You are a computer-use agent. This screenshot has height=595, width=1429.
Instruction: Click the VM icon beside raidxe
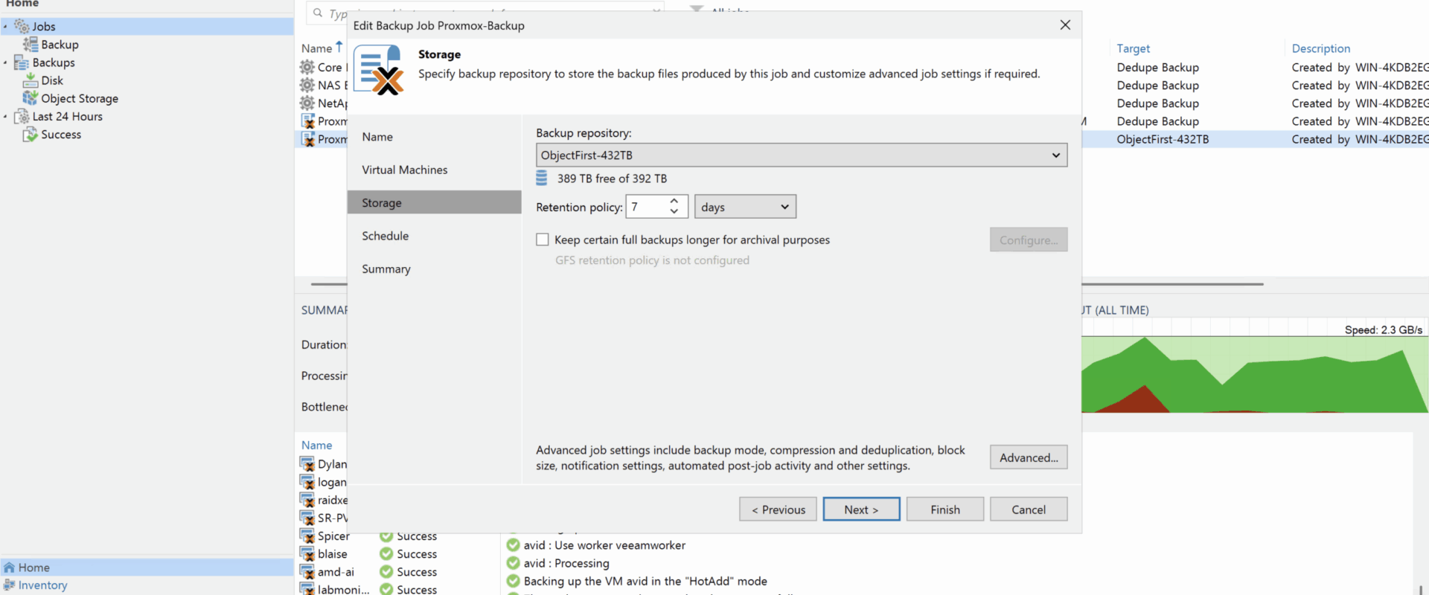click(x=307, y=500)
